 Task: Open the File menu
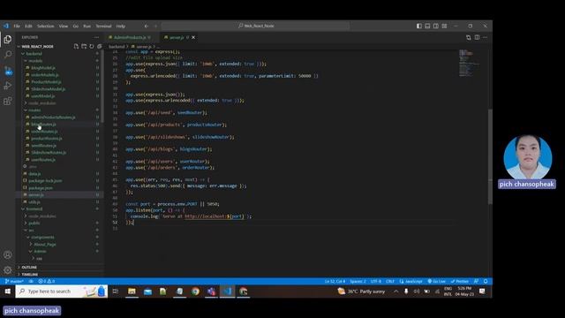(x=17, y=26)
